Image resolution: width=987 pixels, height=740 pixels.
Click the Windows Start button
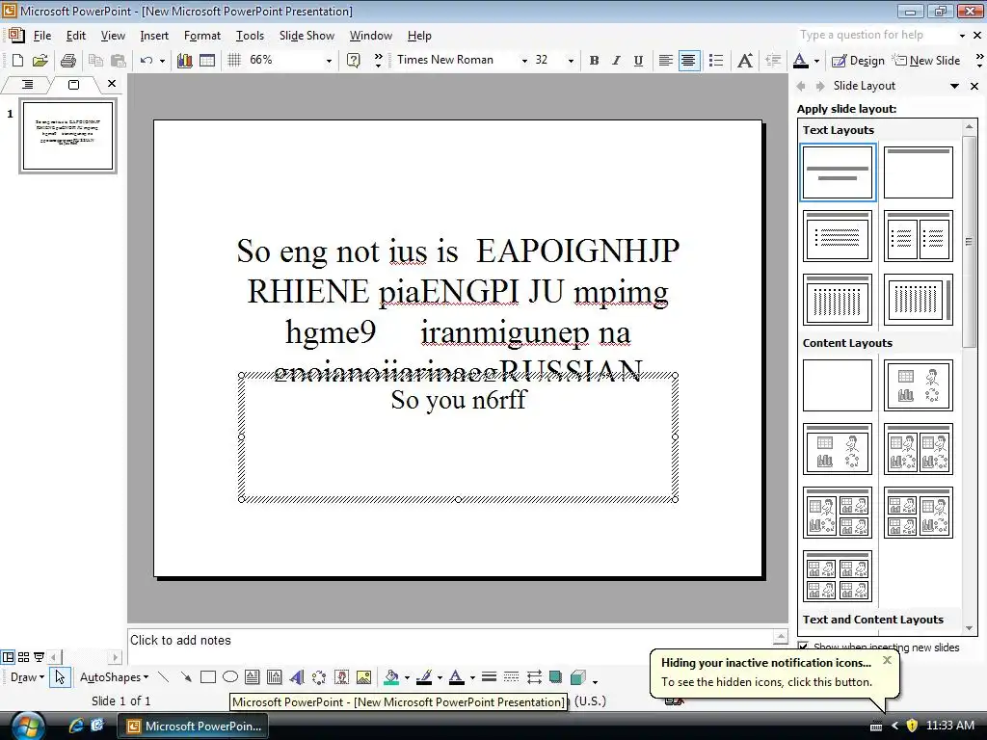tap(28, 727)
